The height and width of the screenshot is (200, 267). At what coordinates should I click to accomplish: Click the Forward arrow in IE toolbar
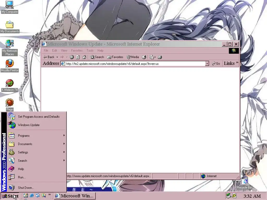[62, 57]
